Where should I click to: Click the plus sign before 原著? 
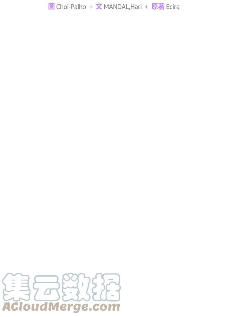[147, 7]
